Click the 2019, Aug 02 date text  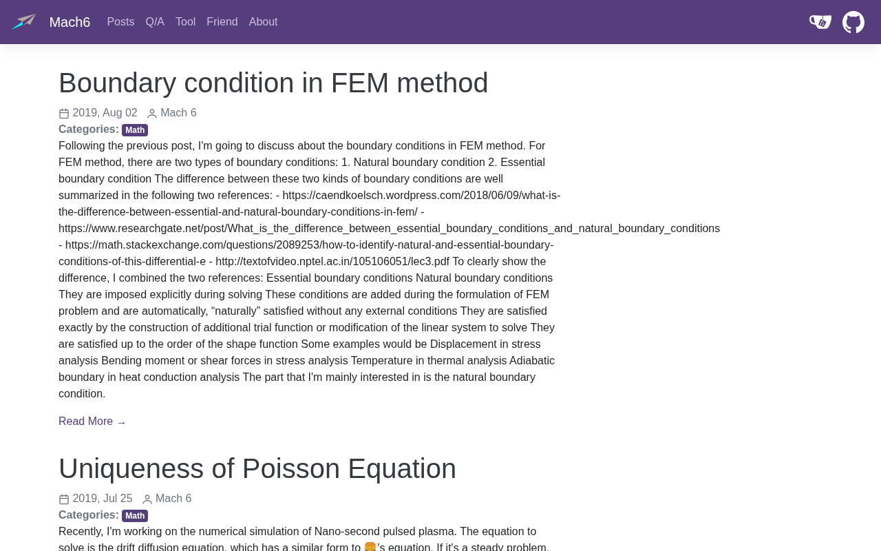(105, 113)
